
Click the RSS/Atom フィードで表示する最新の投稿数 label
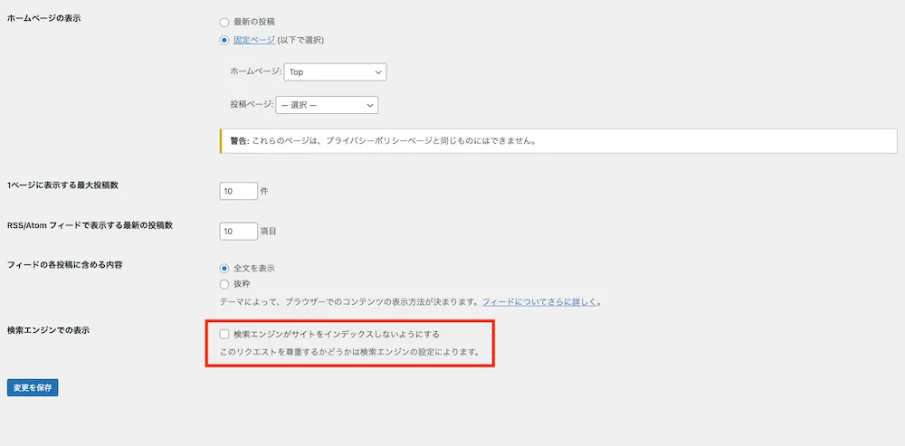90,225
